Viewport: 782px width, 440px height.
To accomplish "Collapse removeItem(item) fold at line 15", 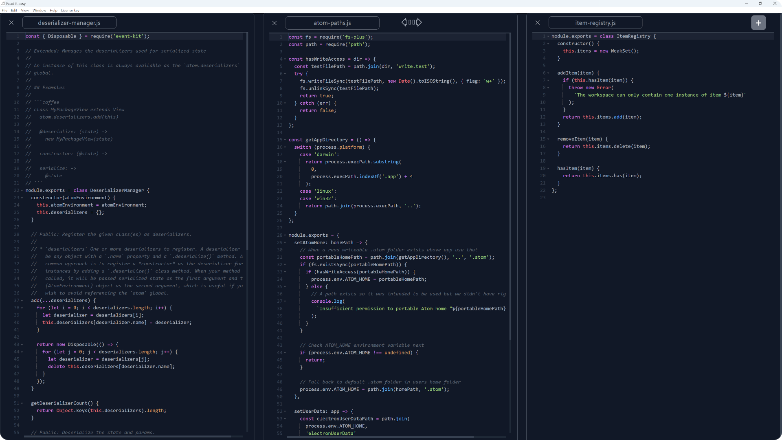I will click(548, 139).
